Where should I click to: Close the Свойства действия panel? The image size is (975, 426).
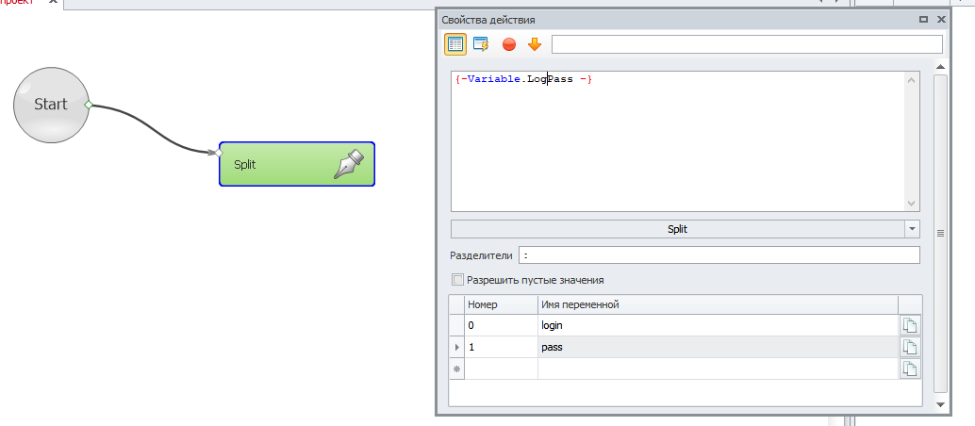click(941, 19)
